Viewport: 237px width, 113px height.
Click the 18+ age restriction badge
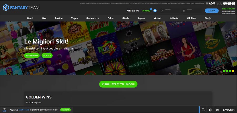[x=225, y=3]
